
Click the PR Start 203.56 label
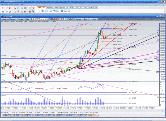118,55
